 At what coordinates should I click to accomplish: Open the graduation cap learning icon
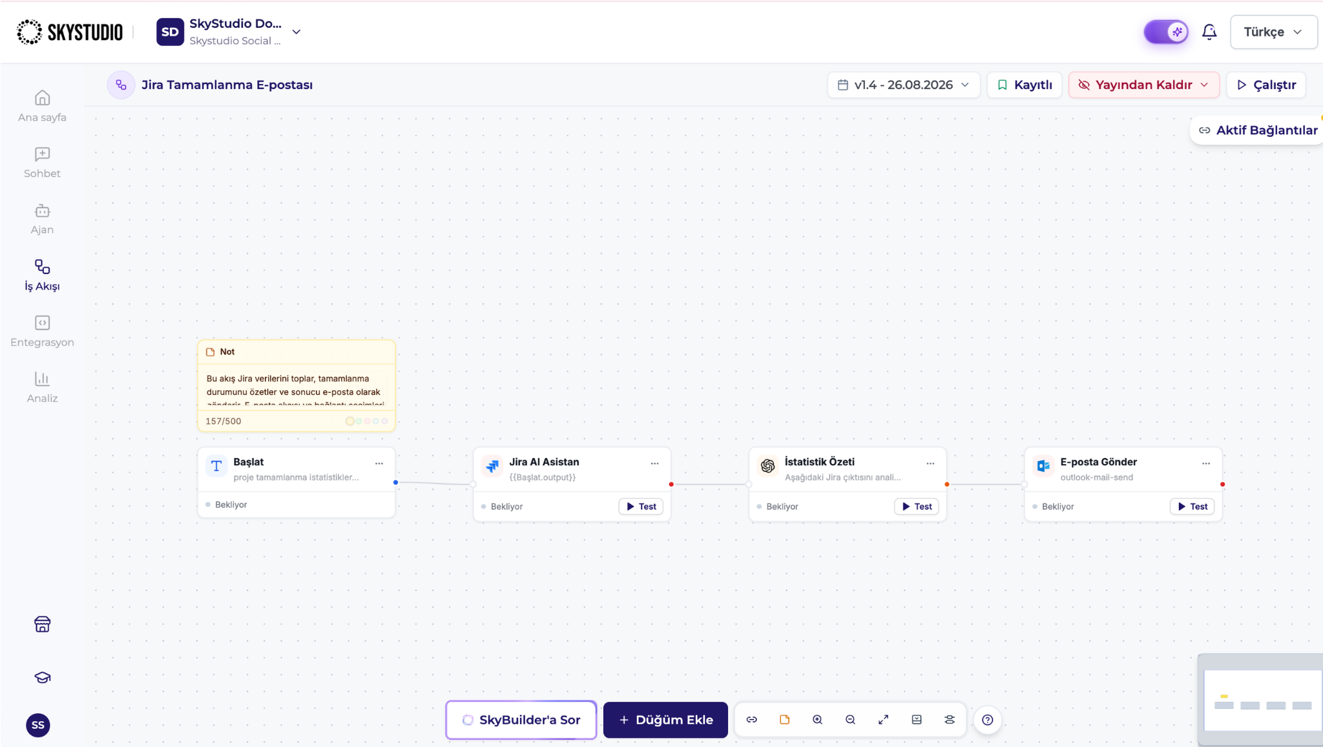point(43,677)
